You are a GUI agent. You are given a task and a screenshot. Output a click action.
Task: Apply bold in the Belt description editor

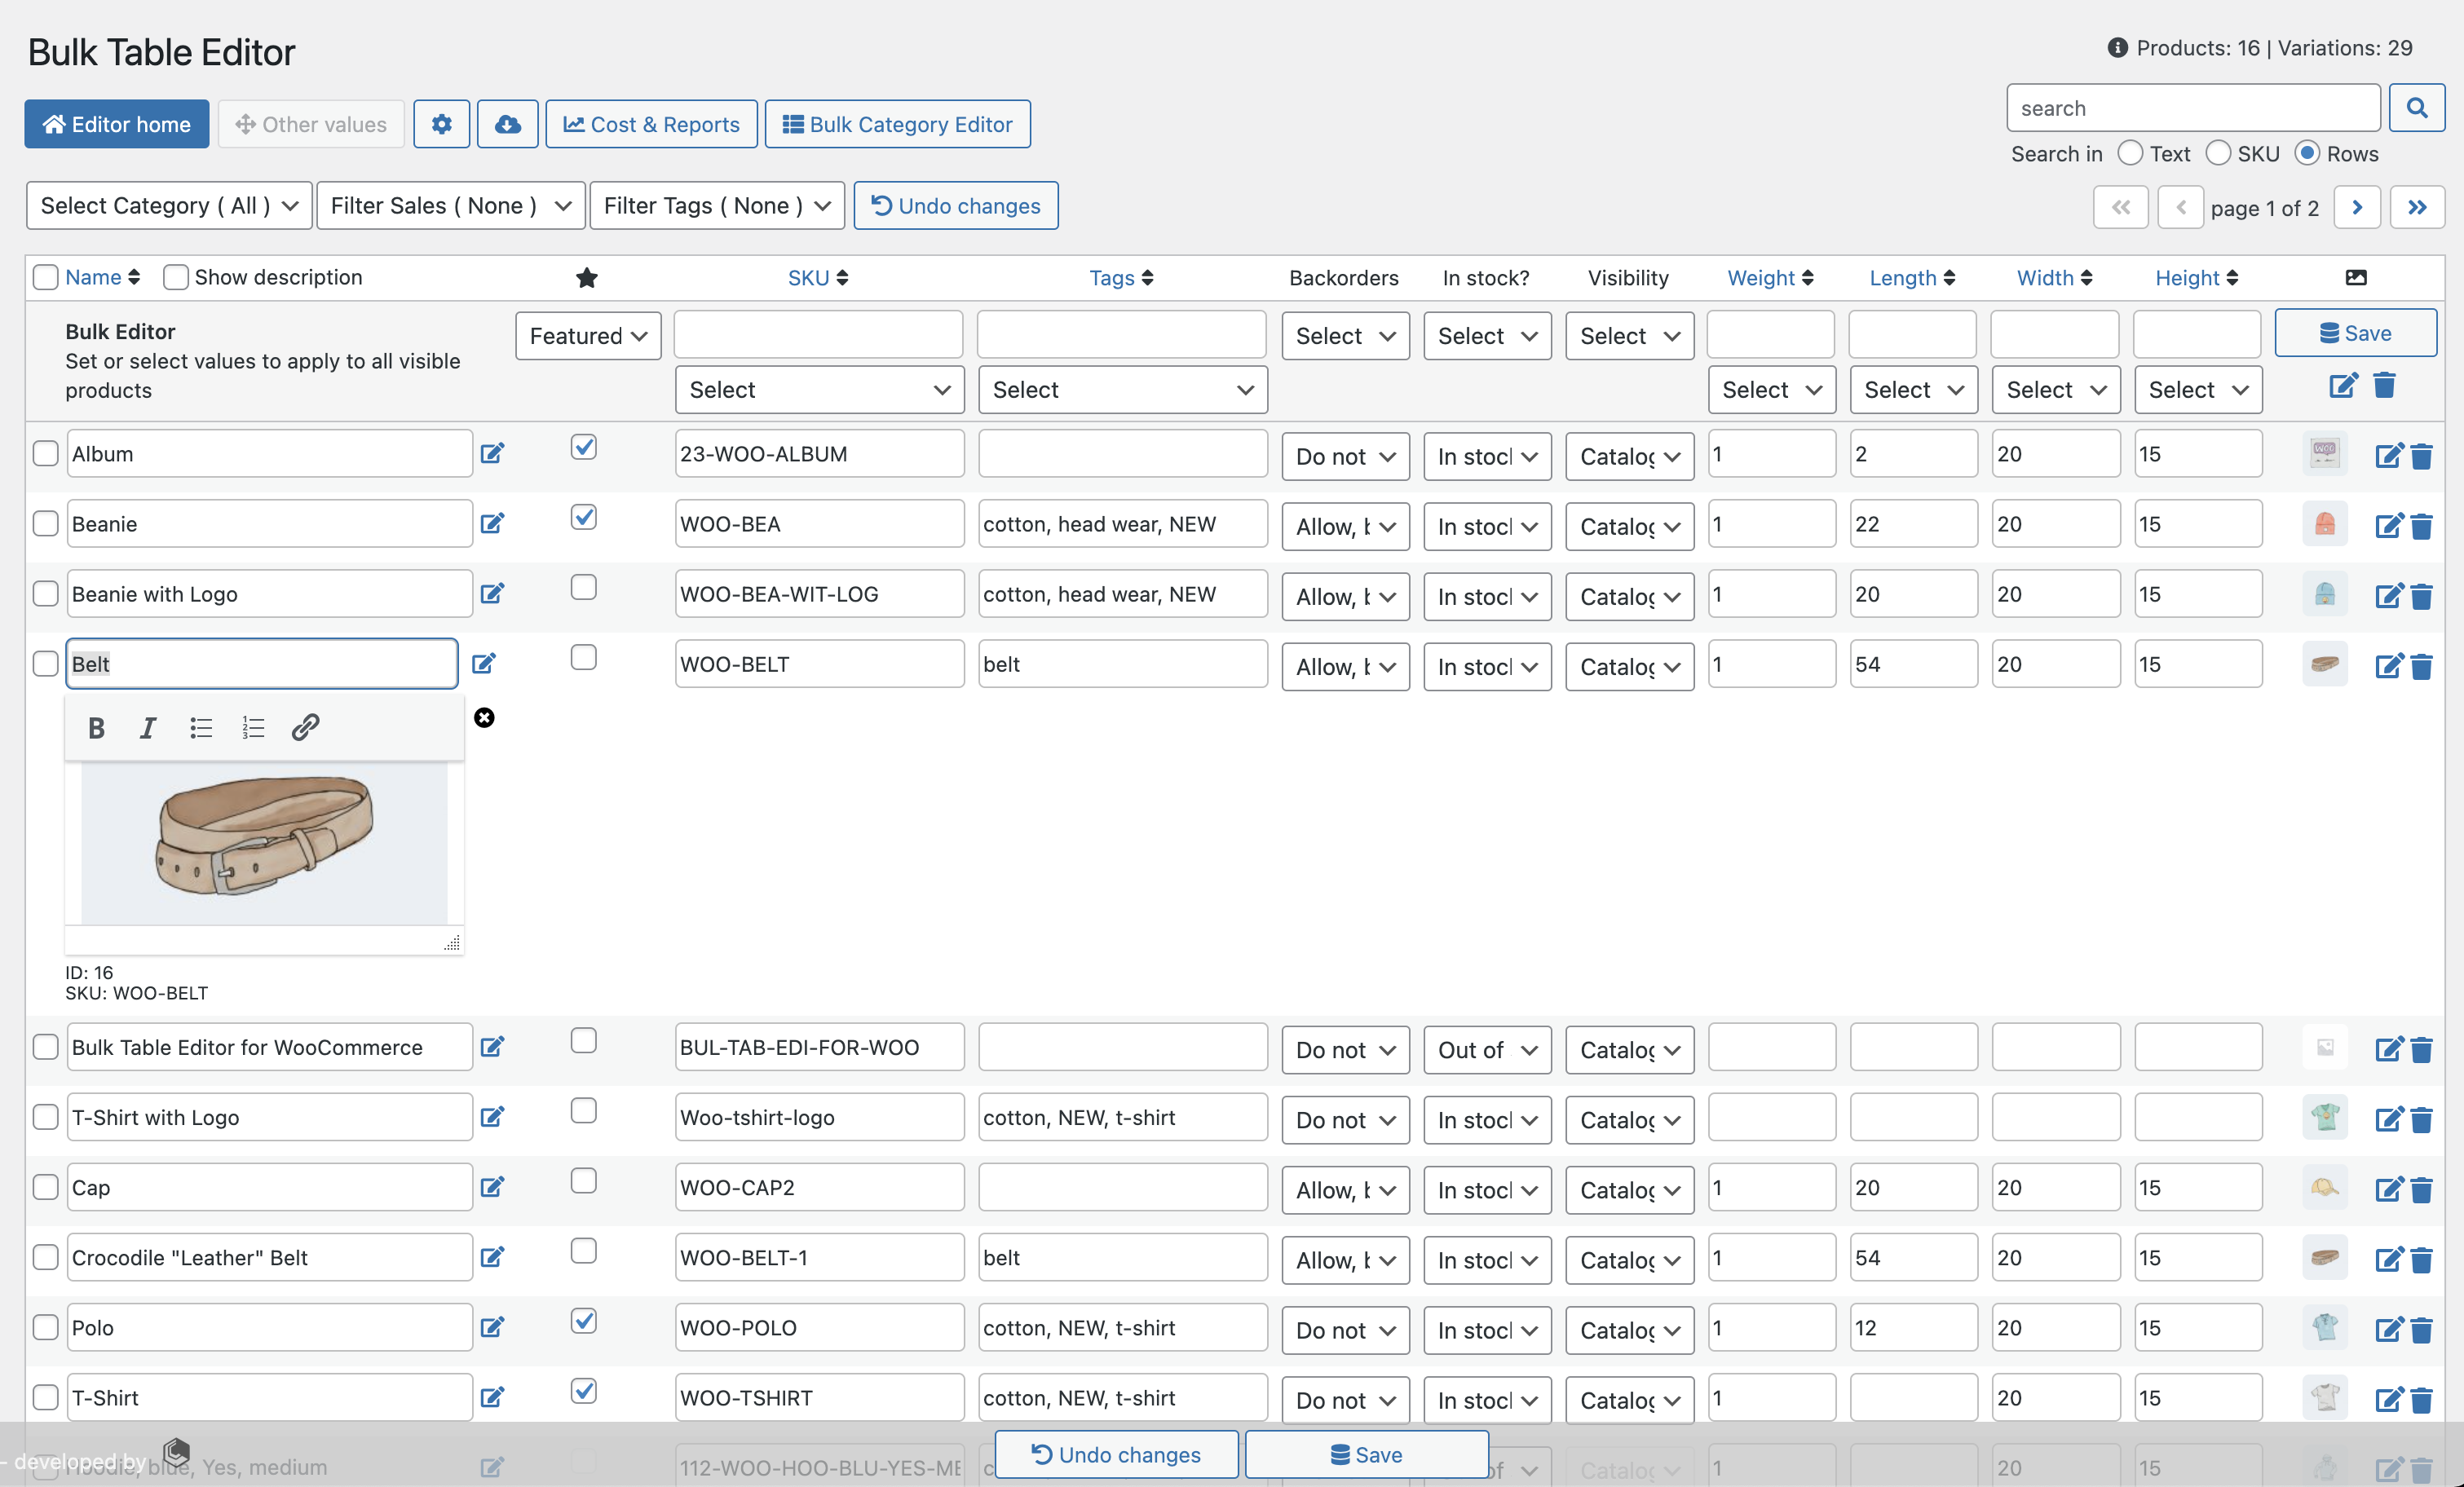(x=96, y=727)
